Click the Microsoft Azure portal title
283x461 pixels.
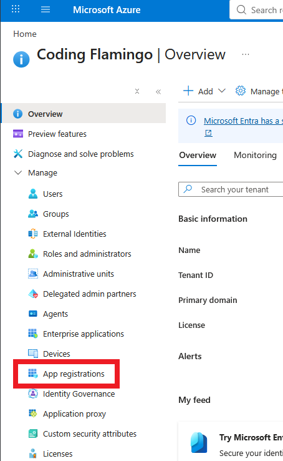click(x=107, y=10)
